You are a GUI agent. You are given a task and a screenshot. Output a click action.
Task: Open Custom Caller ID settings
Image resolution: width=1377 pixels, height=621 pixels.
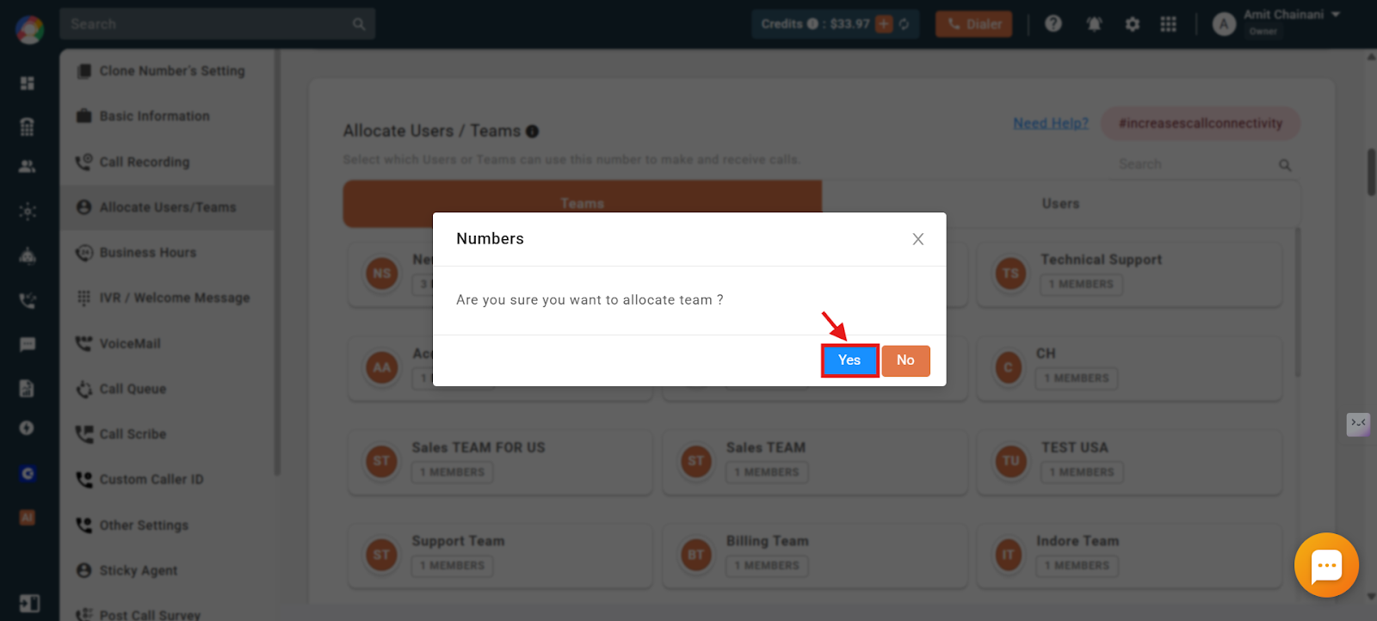pos(151,479)
